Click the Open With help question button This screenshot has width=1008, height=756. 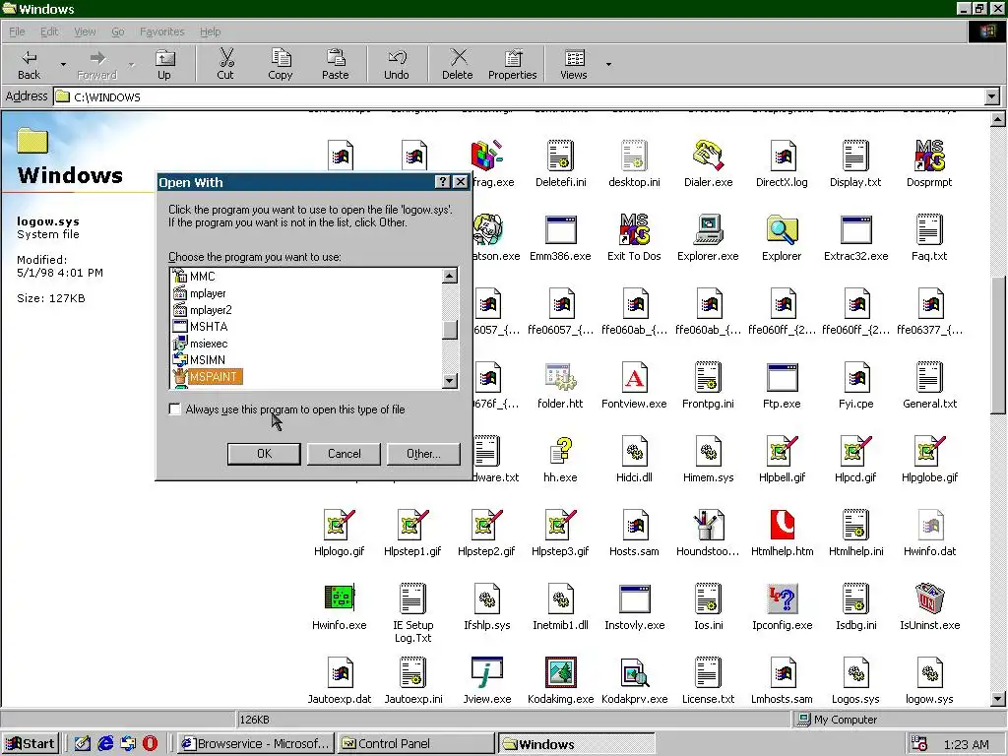(x=443, y=182)
